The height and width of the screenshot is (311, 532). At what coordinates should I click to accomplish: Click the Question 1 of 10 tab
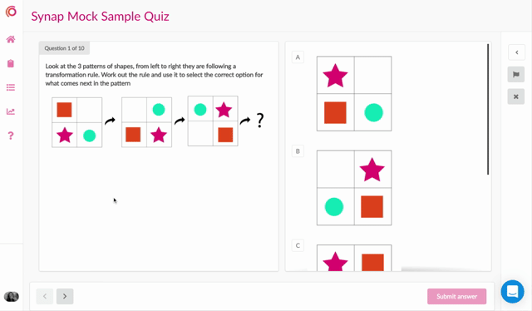point(65,48)
